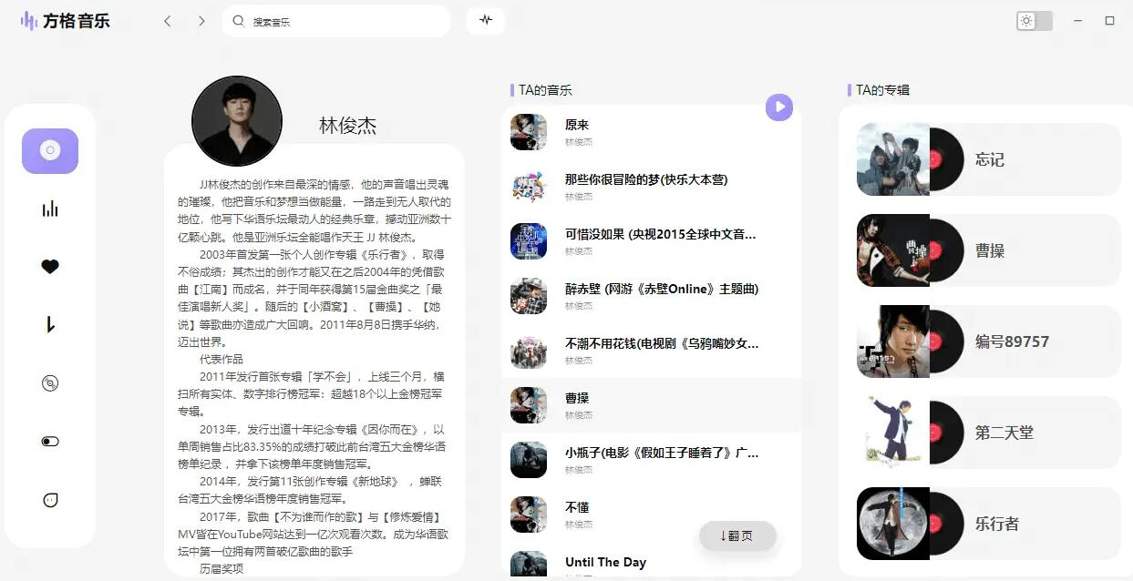
Task: Go forward with right chevron arrow
Action: pos(201,21)
